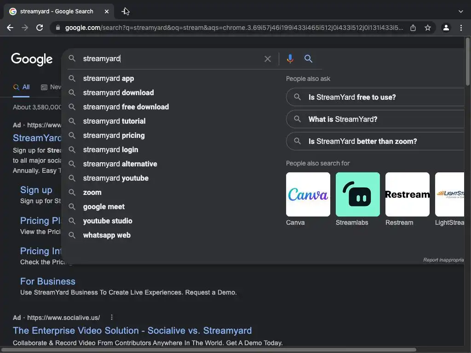Click the Restream thumbnail
This screenshot has height=353, width=471.
(x=408, y=194)
